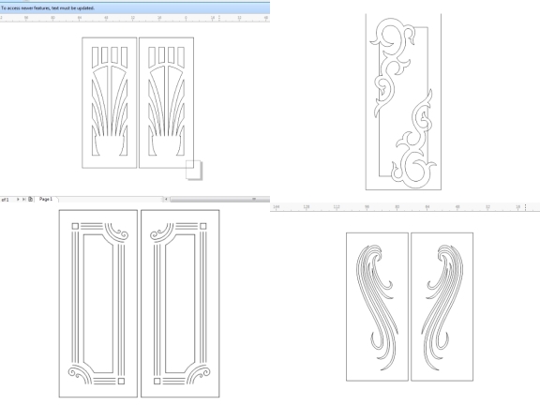Click the 'of 1' page counter
Screen dimensions: 540x405
click(x=6, y=200)
